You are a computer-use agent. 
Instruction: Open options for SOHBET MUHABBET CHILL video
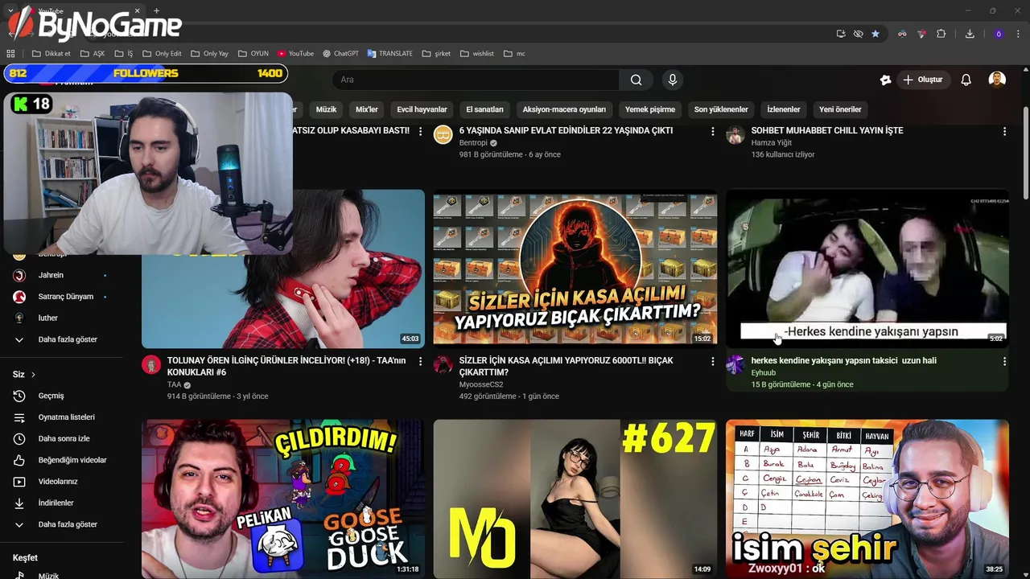coord(1004,131)
